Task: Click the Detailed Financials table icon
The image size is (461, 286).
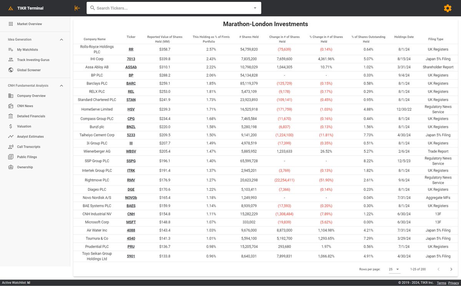Action: [x=11, y=116]
